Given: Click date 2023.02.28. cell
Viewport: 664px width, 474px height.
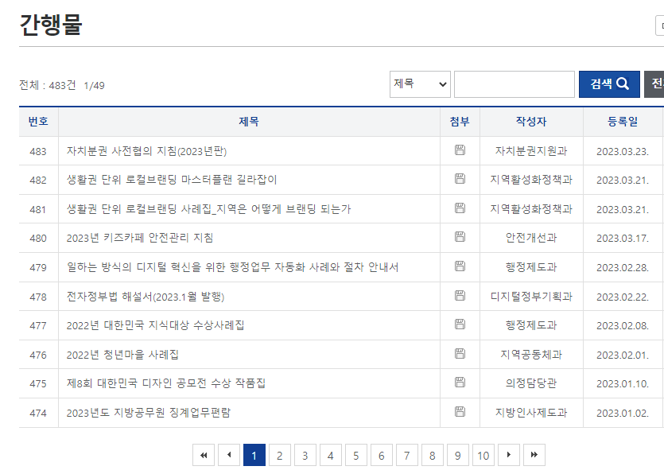Looking at the screenshot, I should click(623, 268).
